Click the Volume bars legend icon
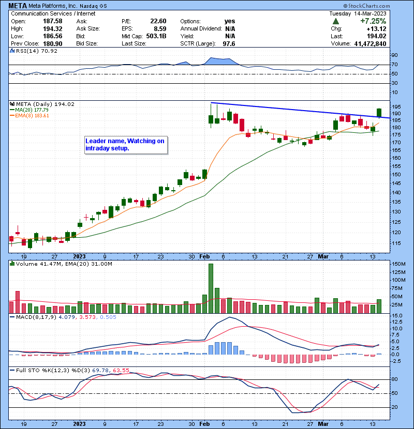The width and height of the screenshot is (414, 429). [12, 264]
